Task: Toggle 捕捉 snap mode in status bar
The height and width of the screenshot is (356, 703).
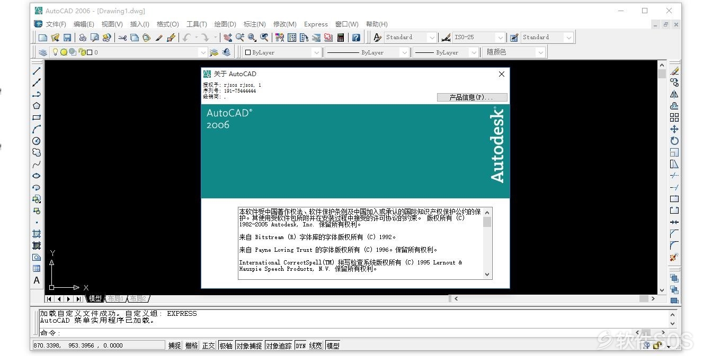Action: pyautogui.click(x=174, y=345)
